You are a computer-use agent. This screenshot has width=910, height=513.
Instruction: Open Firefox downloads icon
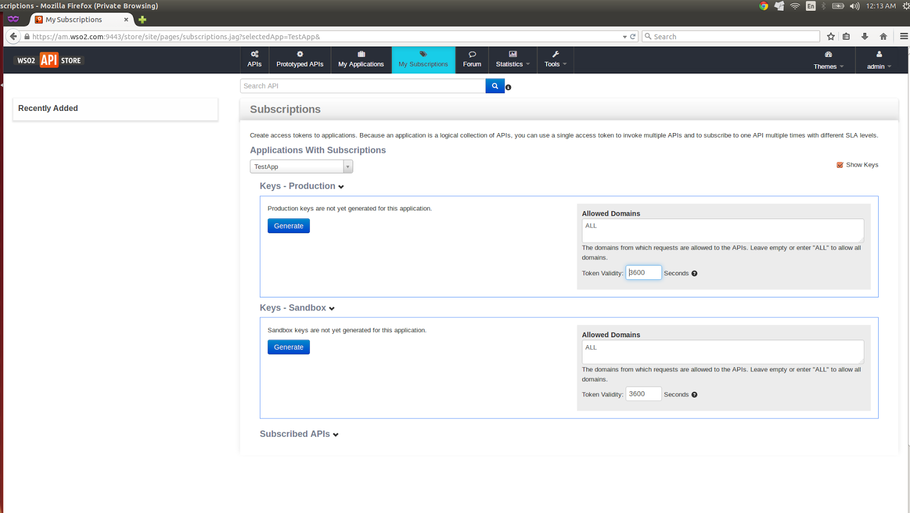coord(864,36)
